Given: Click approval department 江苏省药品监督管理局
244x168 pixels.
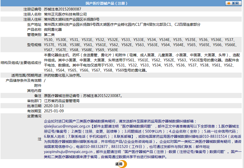Looking at the screenshot, I should [x=62, y=101].
